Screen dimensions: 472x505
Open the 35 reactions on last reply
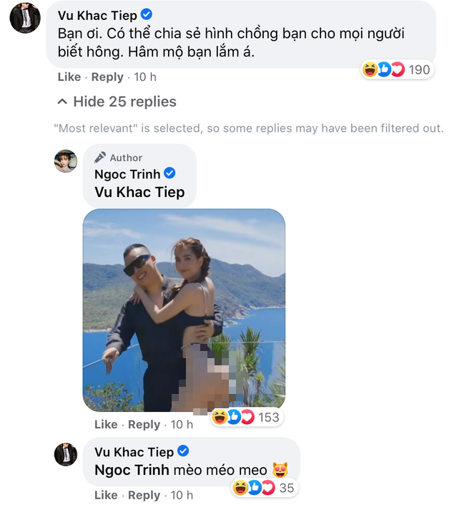click(263, 489)
